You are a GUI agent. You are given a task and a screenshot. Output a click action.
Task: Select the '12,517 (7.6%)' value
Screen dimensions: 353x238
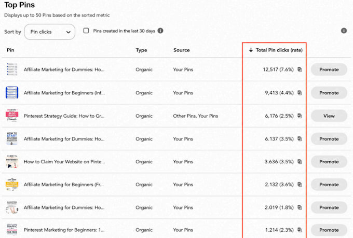(x=278, y=69)
